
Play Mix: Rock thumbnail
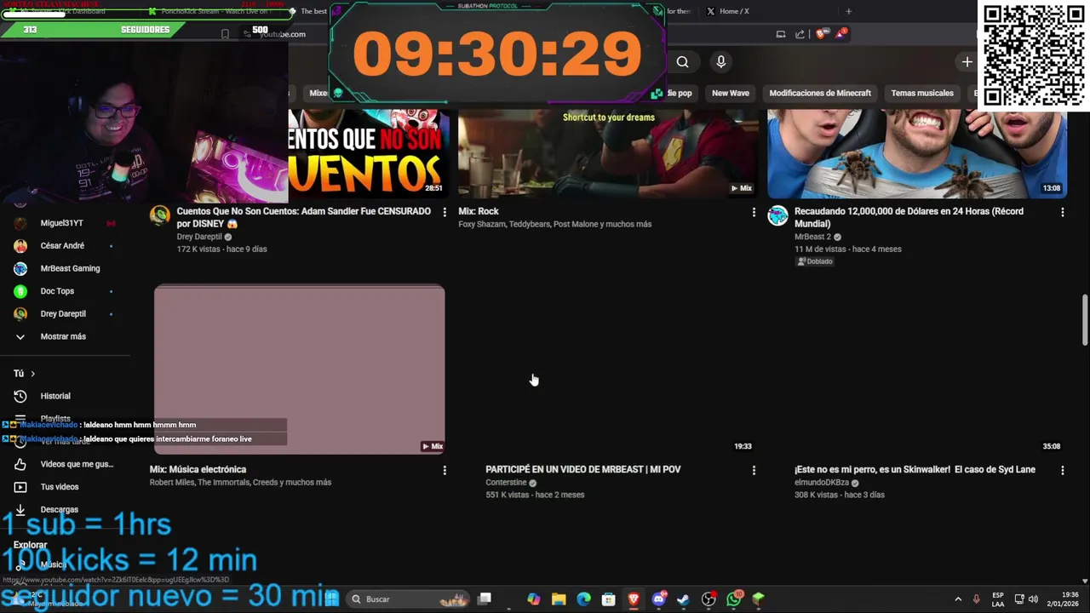click(608, 153)
